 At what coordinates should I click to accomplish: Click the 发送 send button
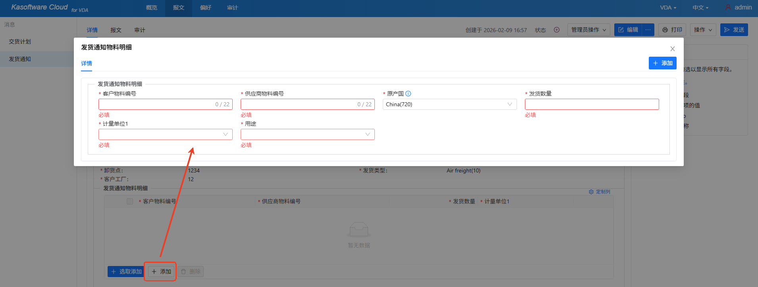pos(734,30)
